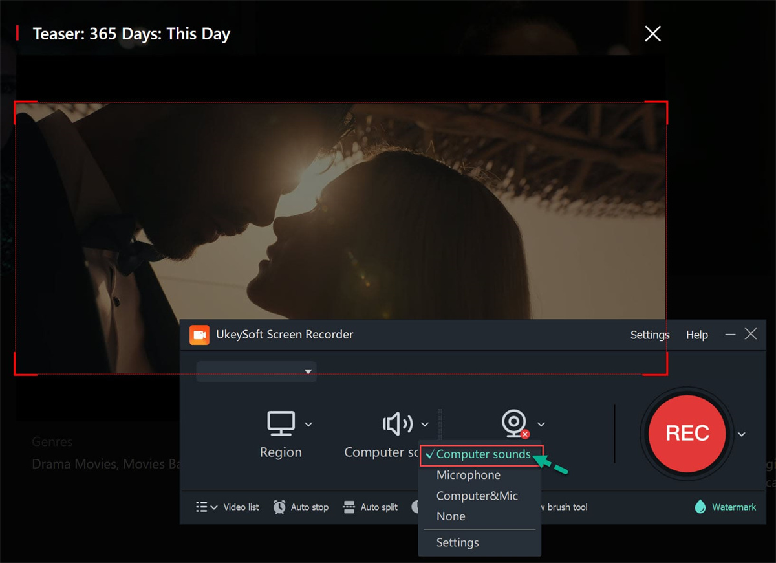
Task: Choose Microphone as audio source
Action: click(x=468, y=475)
